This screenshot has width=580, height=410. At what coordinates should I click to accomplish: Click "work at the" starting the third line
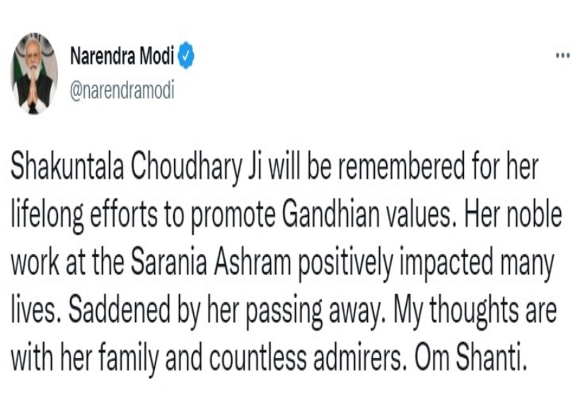tap(67, 263)
